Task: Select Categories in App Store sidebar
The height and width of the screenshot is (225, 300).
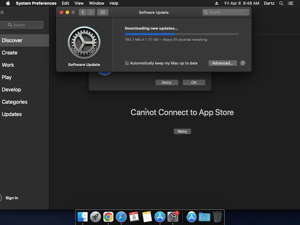Action: [25, 102]
